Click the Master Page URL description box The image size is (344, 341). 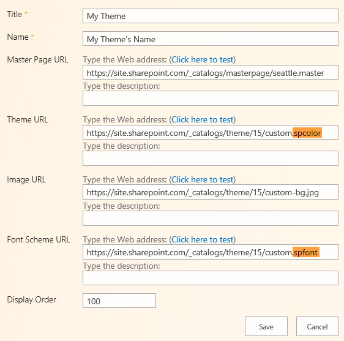coord(211,99)
